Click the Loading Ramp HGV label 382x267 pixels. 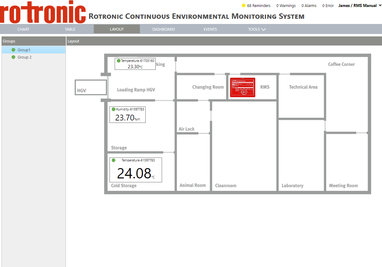pos(136,90)
